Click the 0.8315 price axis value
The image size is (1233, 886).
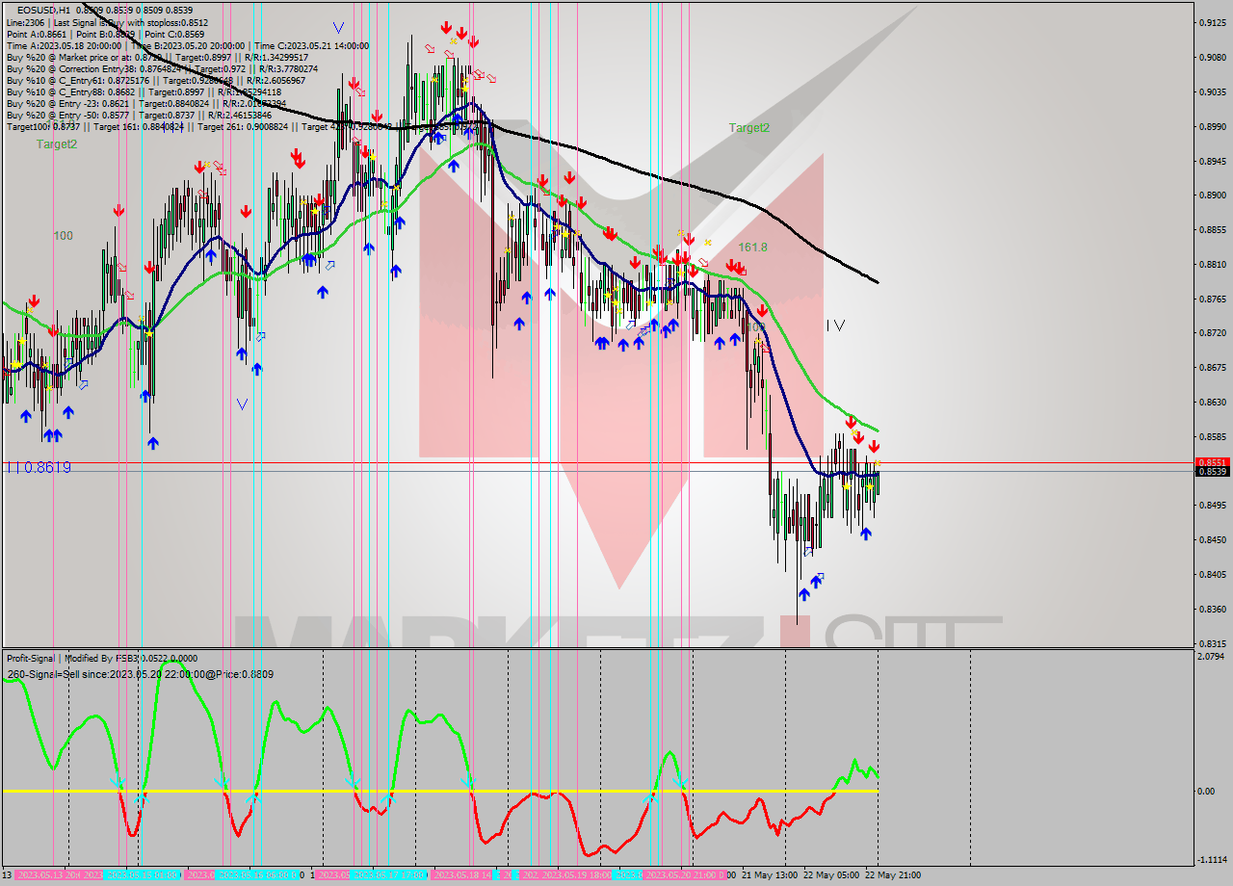(x=1212, y=643)
